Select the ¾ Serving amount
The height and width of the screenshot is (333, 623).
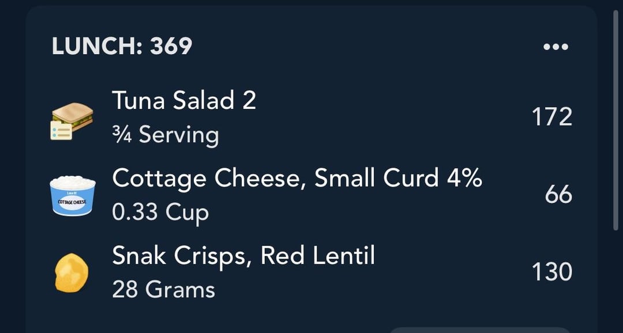[166, 135]
